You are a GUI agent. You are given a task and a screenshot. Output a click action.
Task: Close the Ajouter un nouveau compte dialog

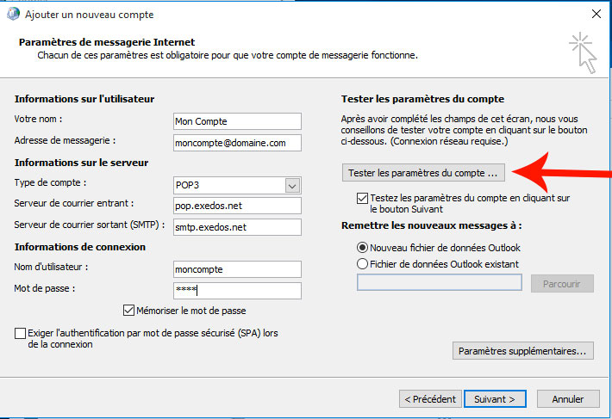[595, 14]
